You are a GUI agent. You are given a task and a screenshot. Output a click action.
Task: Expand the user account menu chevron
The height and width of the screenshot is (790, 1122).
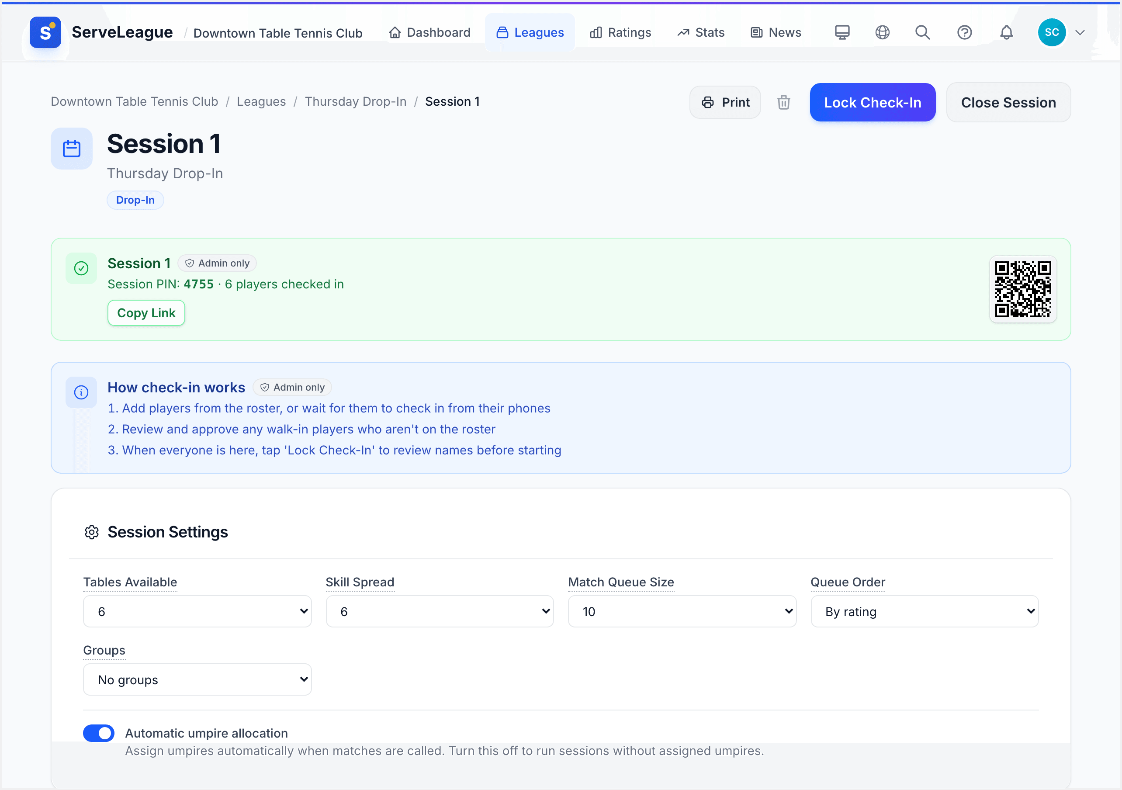(1080, 33)
